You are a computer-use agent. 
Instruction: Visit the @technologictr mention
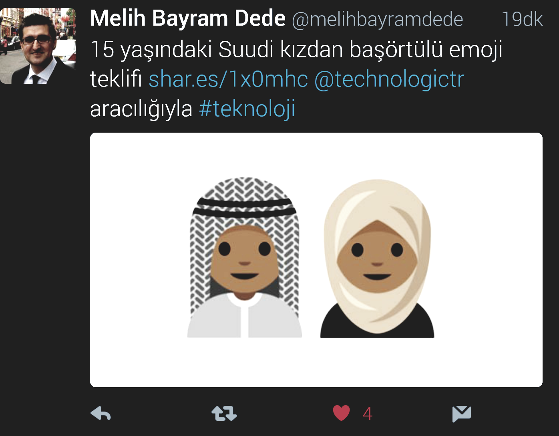(389, 79)
